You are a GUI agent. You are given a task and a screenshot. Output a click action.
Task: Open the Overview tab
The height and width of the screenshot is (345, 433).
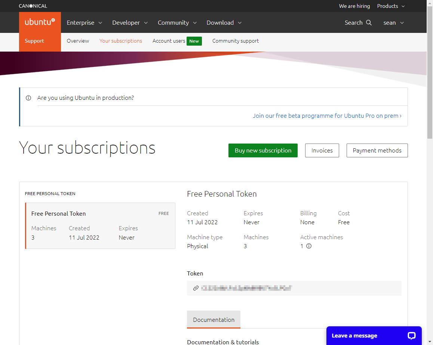[x=78, y=41]
